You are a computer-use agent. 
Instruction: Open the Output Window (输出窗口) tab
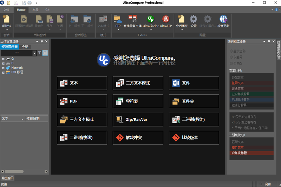click(x=7, y=178)
